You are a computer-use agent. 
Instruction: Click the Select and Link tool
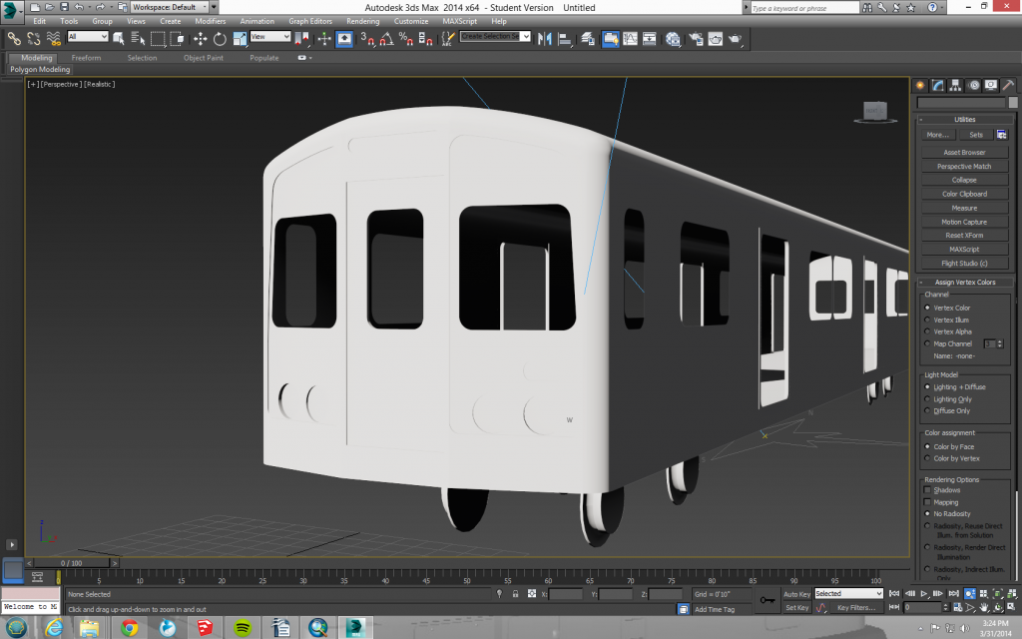14,39
